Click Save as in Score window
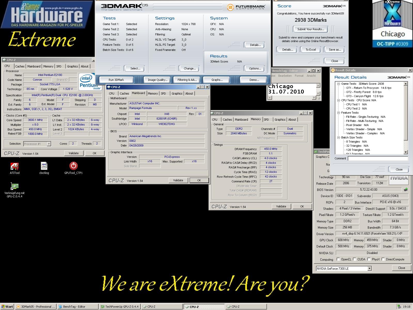413x310 pixels. coord(335,50)
